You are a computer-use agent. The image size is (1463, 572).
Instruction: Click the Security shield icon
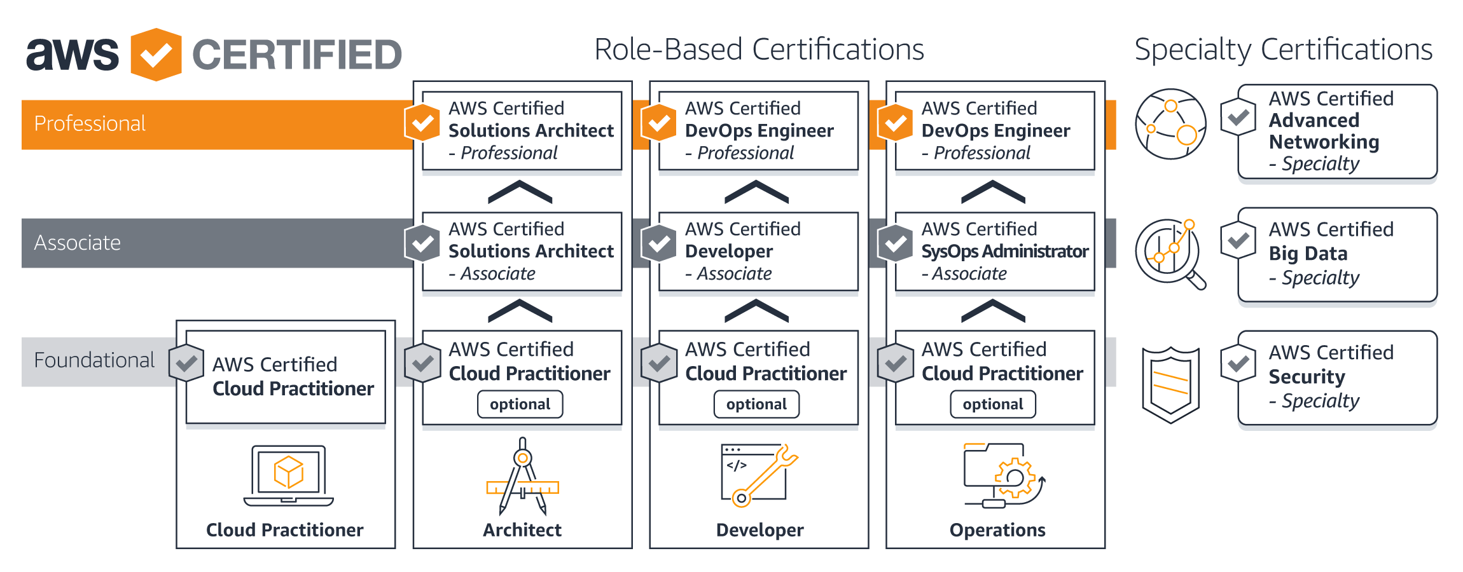pos(1170,385)
